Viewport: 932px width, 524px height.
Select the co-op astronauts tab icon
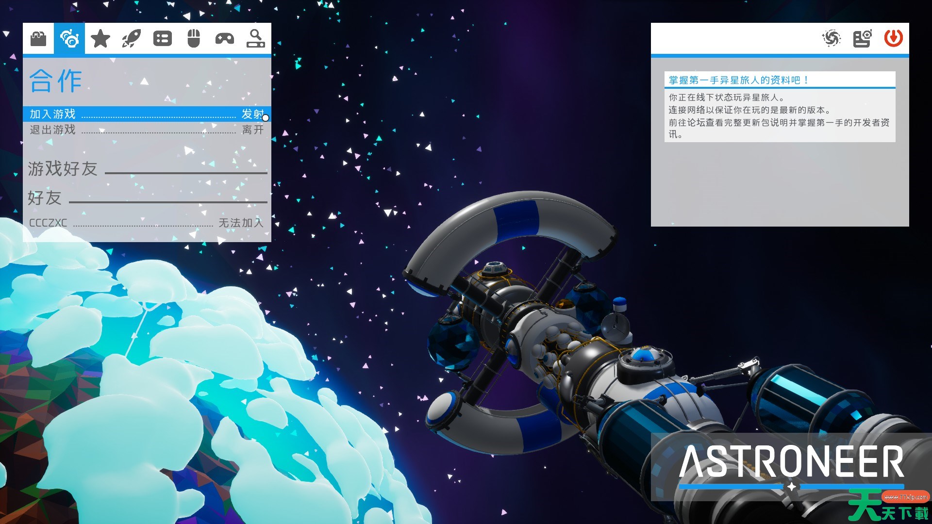(69, 38)
